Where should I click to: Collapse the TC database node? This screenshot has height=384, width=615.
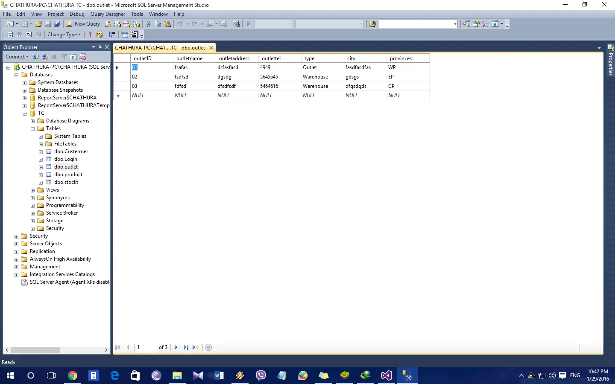pyautogui.click(x=24, y=113)
